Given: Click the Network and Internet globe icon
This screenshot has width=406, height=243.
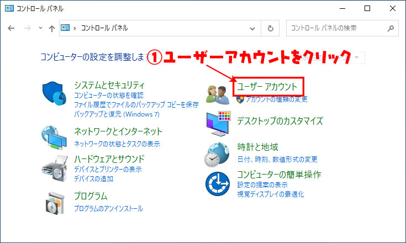Looking at the screenshot, I should tap(54, 138).
